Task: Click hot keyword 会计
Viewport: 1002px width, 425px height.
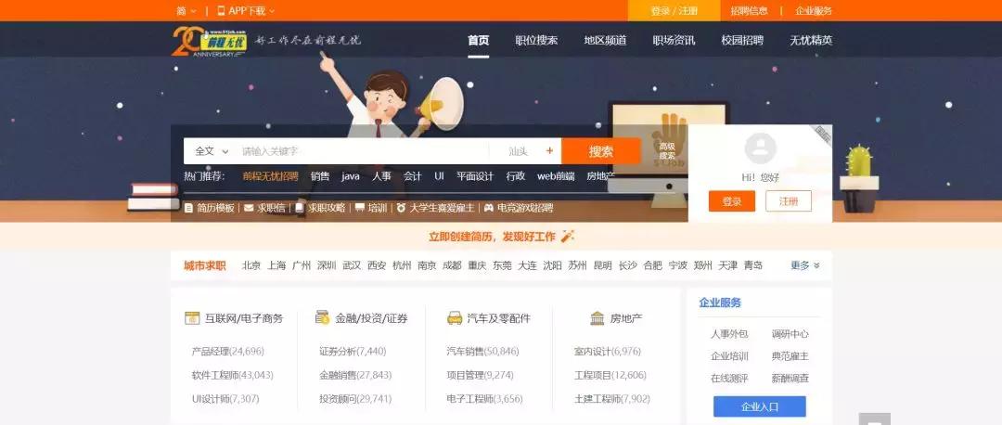Action: click(412, 176)
